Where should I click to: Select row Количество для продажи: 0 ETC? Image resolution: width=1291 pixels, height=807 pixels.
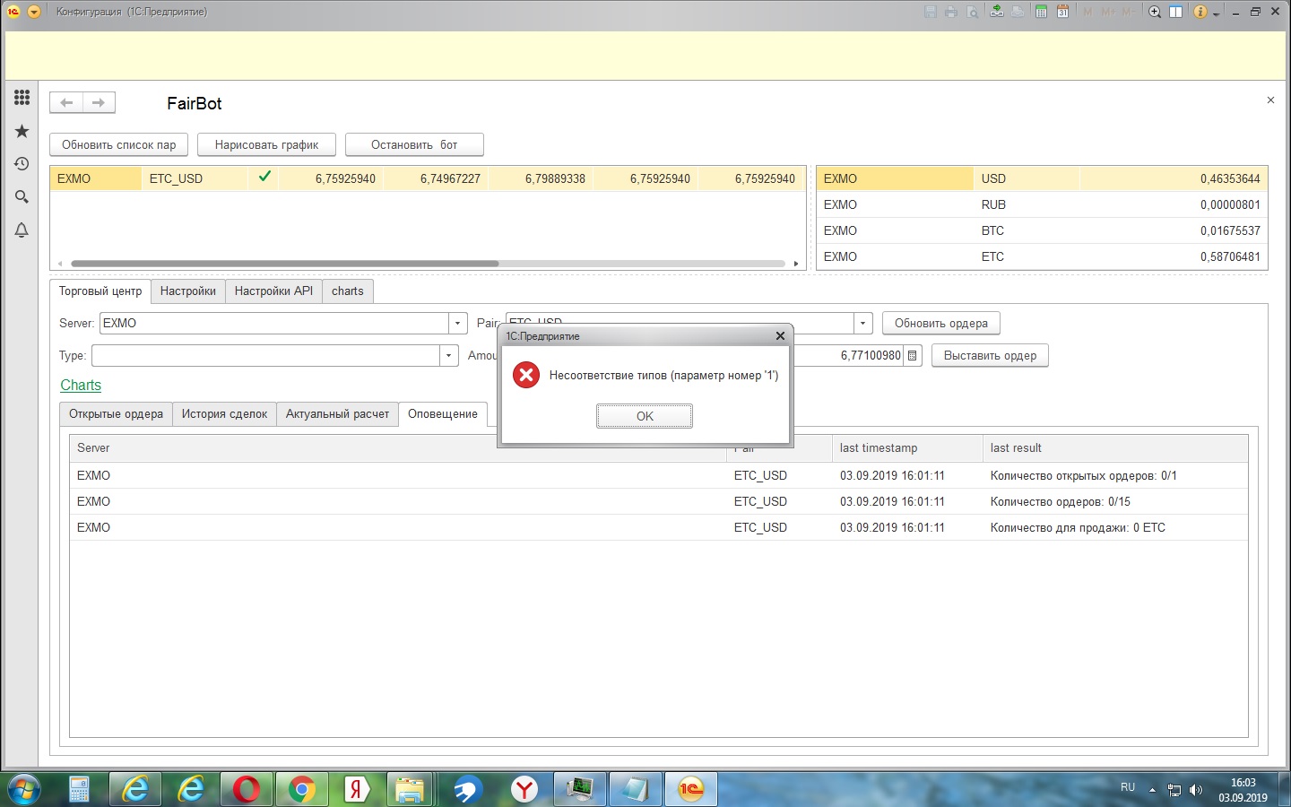(659, 527)
